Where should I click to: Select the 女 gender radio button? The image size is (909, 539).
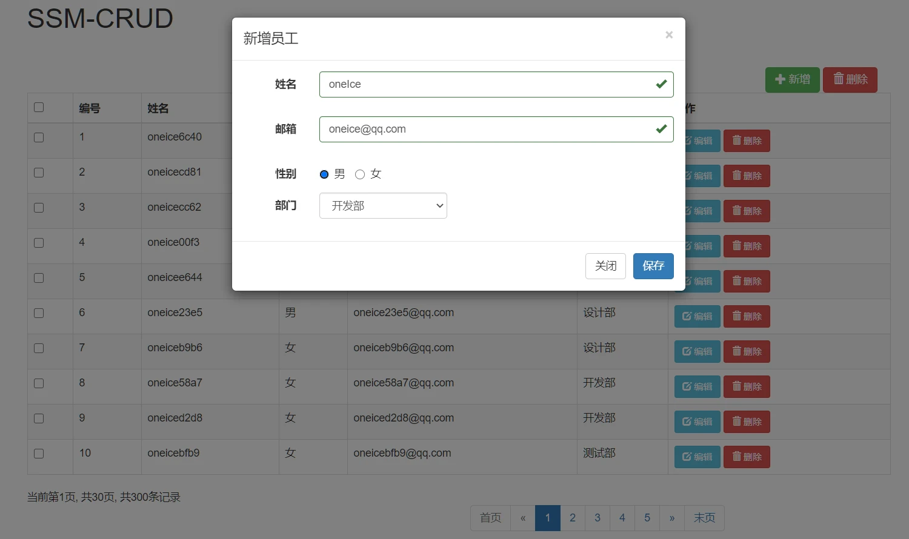click(360, 174)
